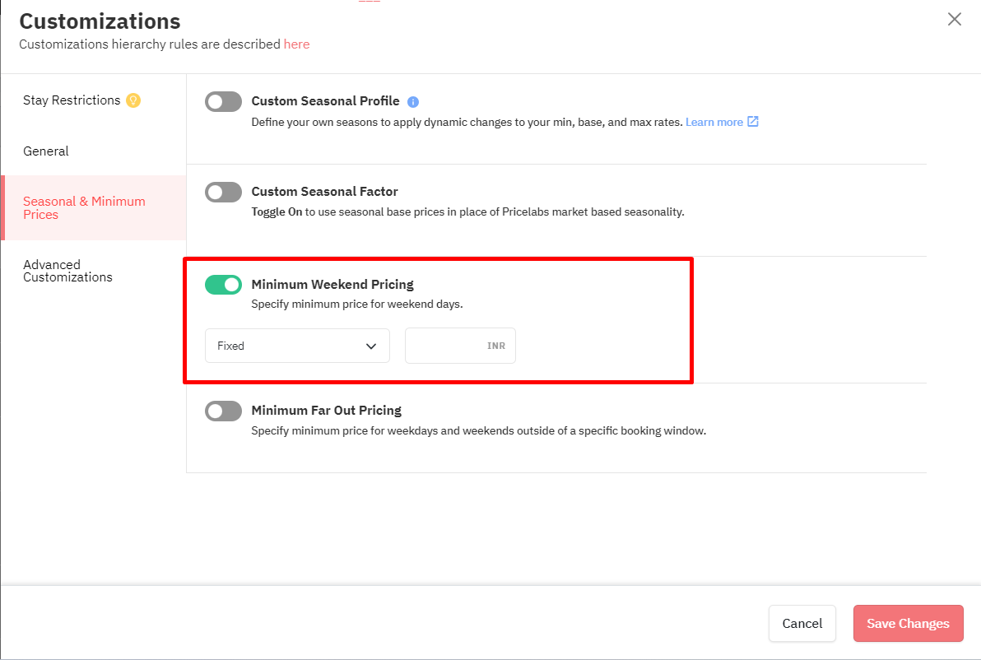Select Seasonal & Minimum Prices tab
This screenshot has height=660, width=981.
[94, 207]
